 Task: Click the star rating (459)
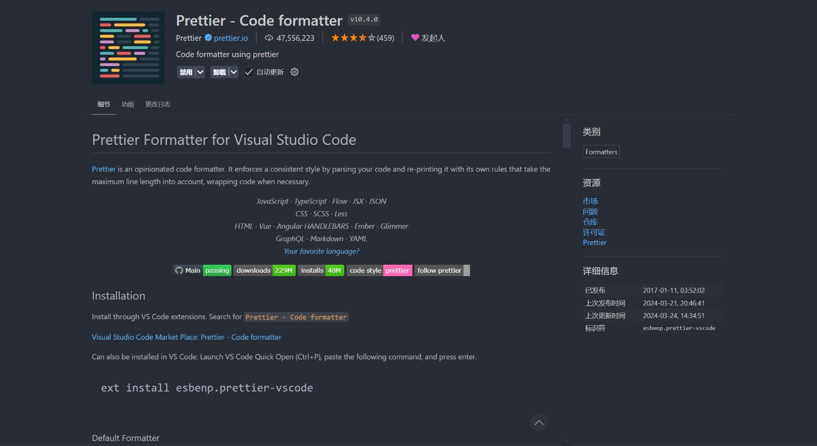pos(363,38)
